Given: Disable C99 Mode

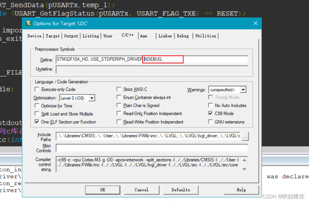Looking at the screenshot, I should [x=211, y=113].
